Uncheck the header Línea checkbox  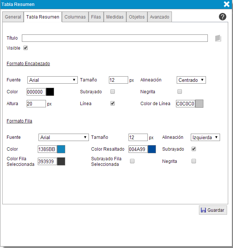pyautogui.click(x=113, y=104)
